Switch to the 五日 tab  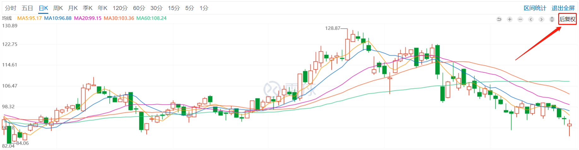(x=27, y=8)
